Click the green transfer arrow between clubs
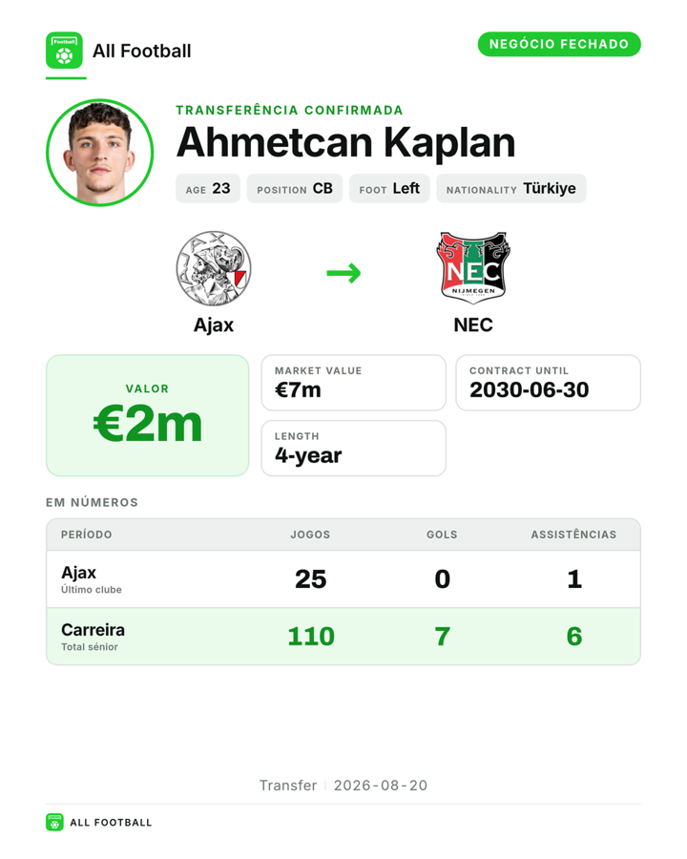The image size is (687, 859). pyautogui.click(x=343, y=273)
